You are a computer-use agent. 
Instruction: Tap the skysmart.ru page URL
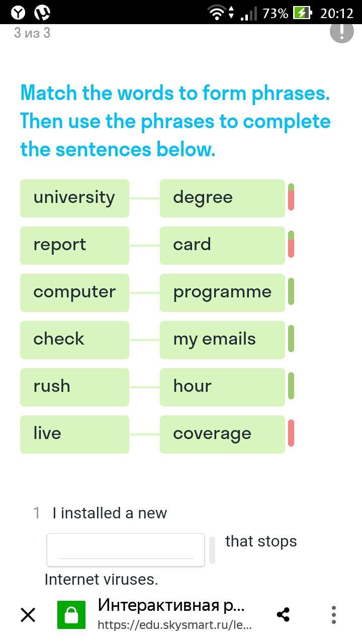tap(174, 625)
